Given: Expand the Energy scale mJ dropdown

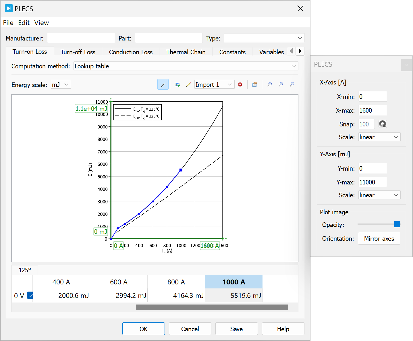Looking at the screenshot, I should pyautogui.click(x=61, y=84).
